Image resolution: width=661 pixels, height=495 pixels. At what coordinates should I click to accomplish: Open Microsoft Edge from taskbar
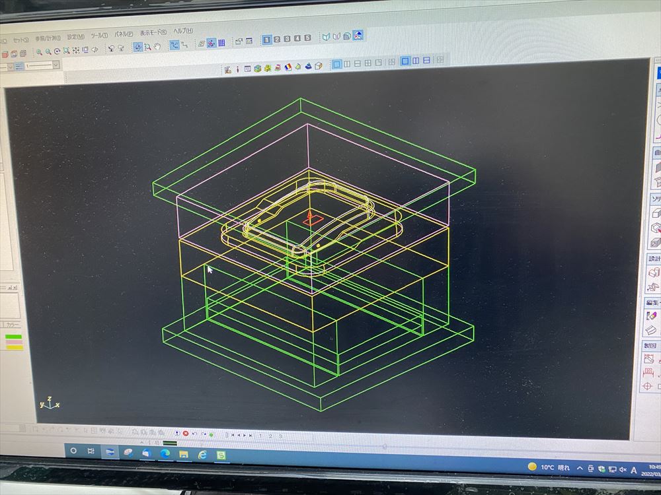click(165, 453)
